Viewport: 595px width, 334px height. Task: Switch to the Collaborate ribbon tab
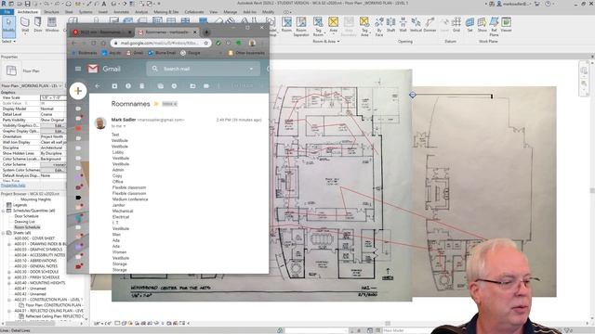193,12
